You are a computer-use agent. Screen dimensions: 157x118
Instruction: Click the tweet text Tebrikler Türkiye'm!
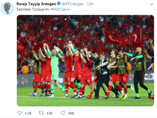(x=33, y=9)
